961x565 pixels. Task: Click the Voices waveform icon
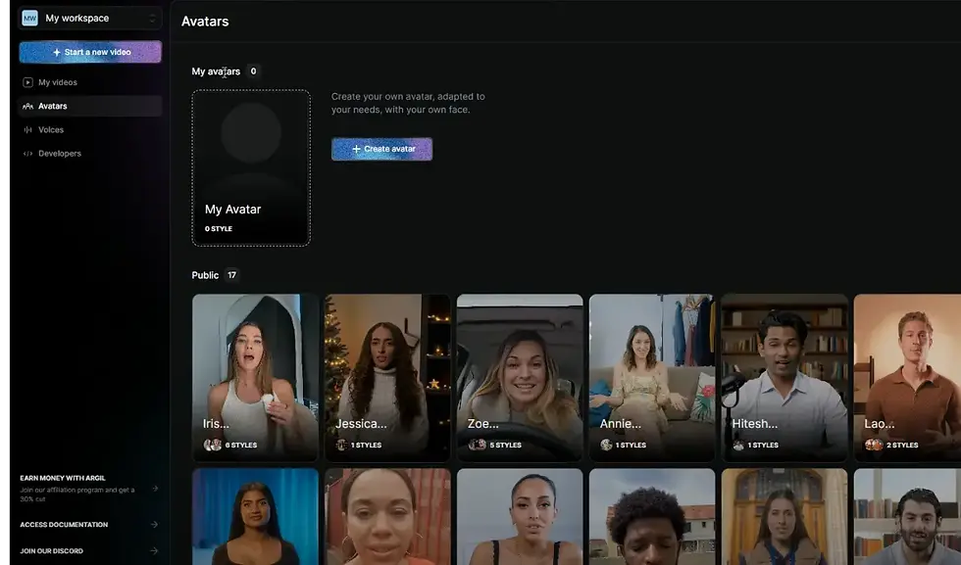[x=27, y=130]
